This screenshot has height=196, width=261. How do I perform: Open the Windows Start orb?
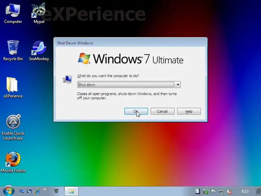[8, 191]
